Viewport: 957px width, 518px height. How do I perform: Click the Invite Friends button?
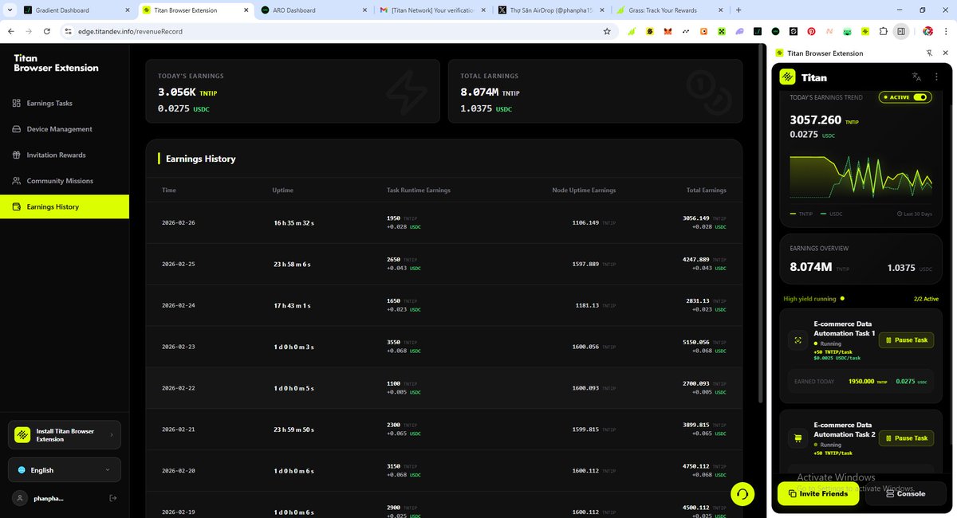(818, 494)
